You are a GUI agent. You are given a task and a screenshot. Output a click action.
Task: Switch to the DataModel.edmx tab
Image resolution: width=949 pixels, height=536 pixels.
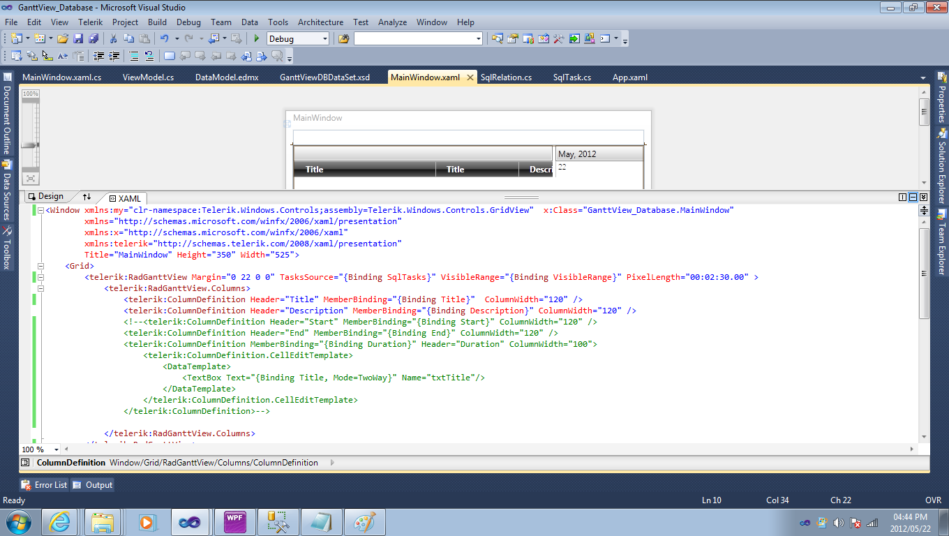coord(227,77)
